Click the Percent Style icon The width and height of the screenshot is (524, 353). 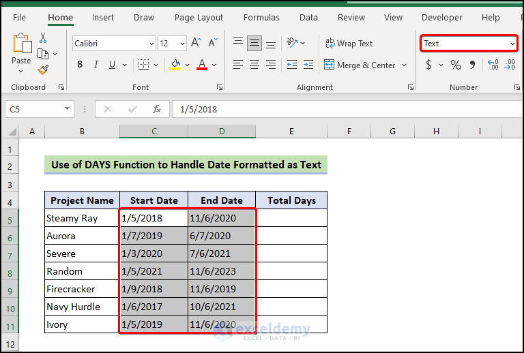pos(455,65)
